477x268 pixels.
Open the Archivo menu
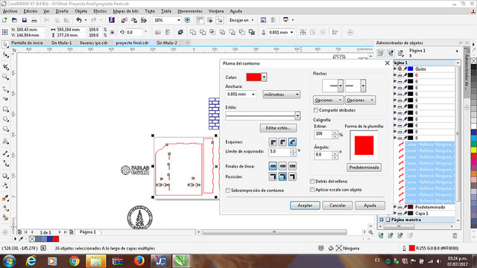[x=10, y=11]
